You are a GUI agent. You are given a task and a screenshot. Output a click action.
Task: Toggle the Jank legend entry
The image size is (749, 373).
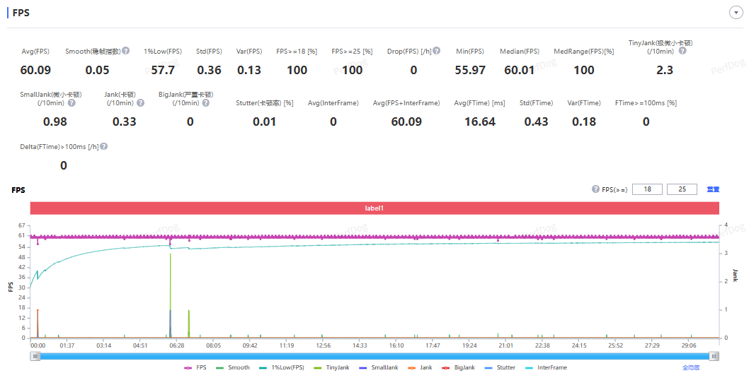tap(419, 368)
